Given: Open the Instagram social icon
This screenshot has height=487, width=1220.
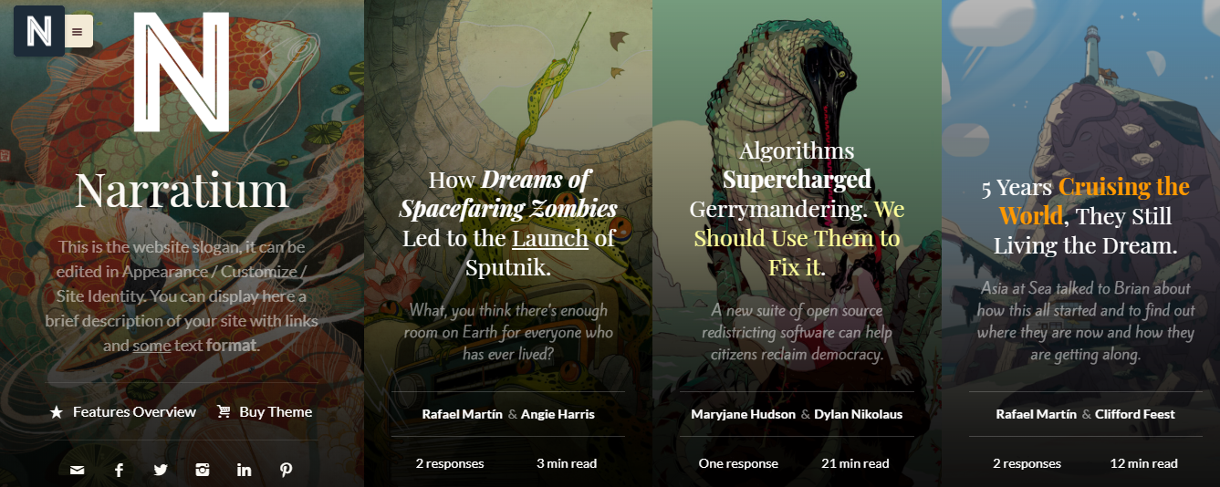Looking at the screenshot, I should (203, 470).
